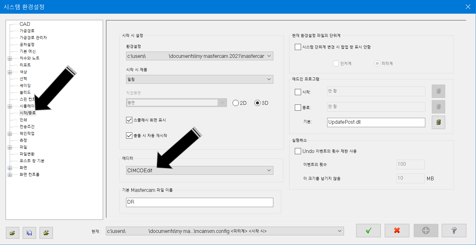476x245 pixels.
Task: Select CAD in the settings tree
Action: [x=25, y=24]
